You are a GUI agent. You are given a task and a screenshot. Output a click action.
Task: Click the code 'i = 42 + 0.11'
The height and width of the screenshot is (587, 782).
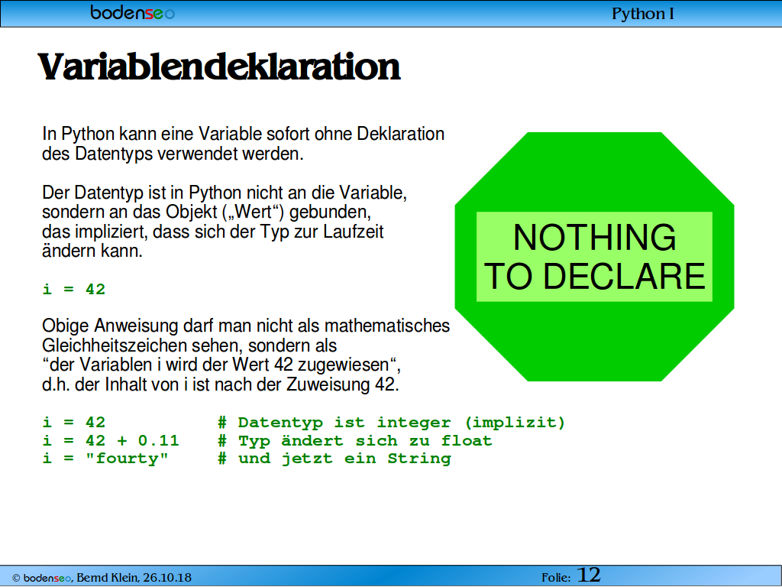(x=111, y=441)
